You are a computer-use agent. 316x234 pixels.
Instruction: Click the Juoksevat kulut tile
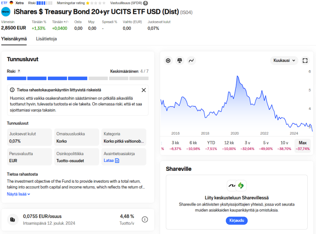click(x=29, y=137)
